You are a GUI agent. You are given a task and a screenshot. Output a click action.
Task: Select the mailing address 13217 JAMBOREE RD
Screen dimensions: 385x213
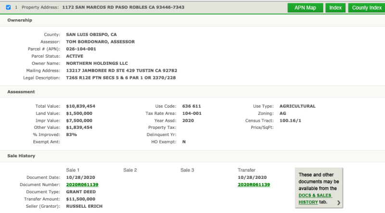coord(122,70)
